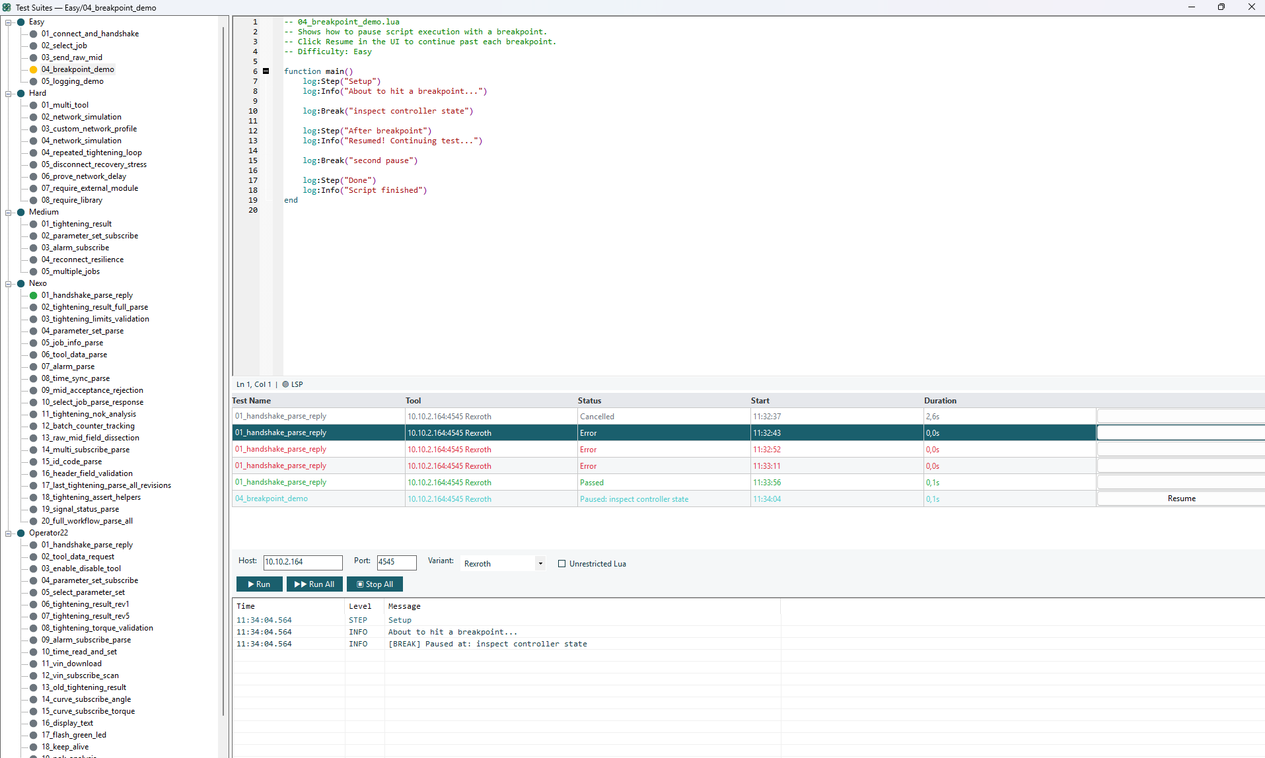This screenshot has height=758, width=1265.
Task: Select the Cancelled 01_handshake_parse_reply result row
Action: (x=748, y=417)
